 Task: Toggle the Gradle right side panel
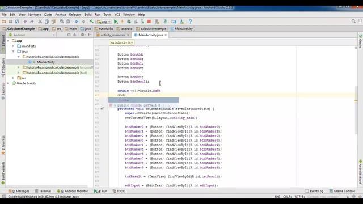pyautogui.click(x=361, y=41)
